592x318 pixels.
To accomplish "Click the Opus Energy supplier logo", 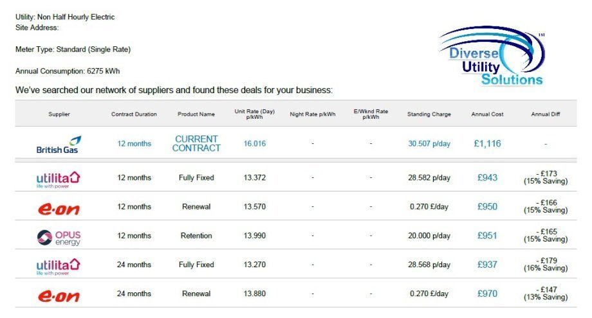I will coord(59,236).
